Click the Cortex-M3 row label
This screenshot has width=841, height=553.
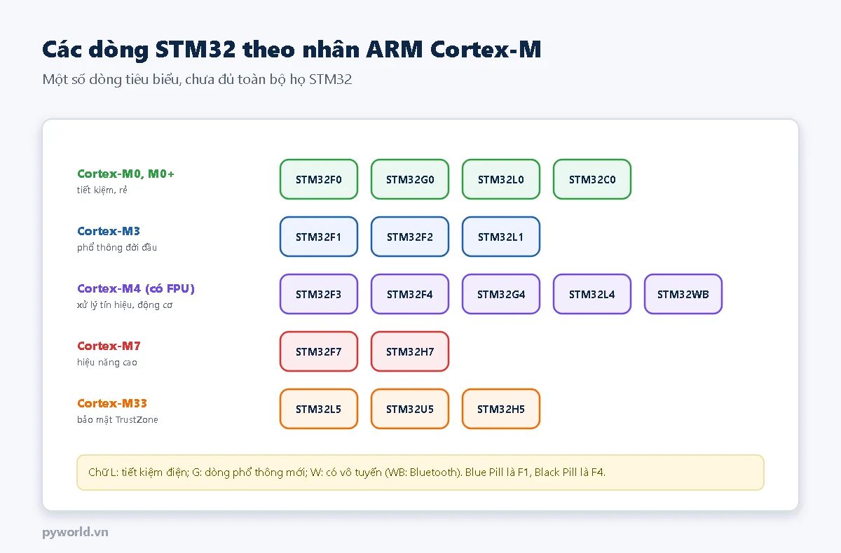pos(109,231)
